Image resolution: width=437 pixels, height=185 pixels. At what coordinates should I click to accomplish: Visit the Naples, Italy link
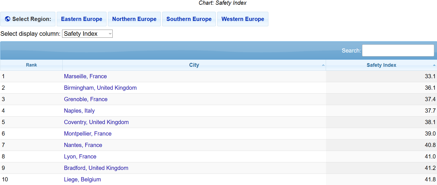pos(79,111)
